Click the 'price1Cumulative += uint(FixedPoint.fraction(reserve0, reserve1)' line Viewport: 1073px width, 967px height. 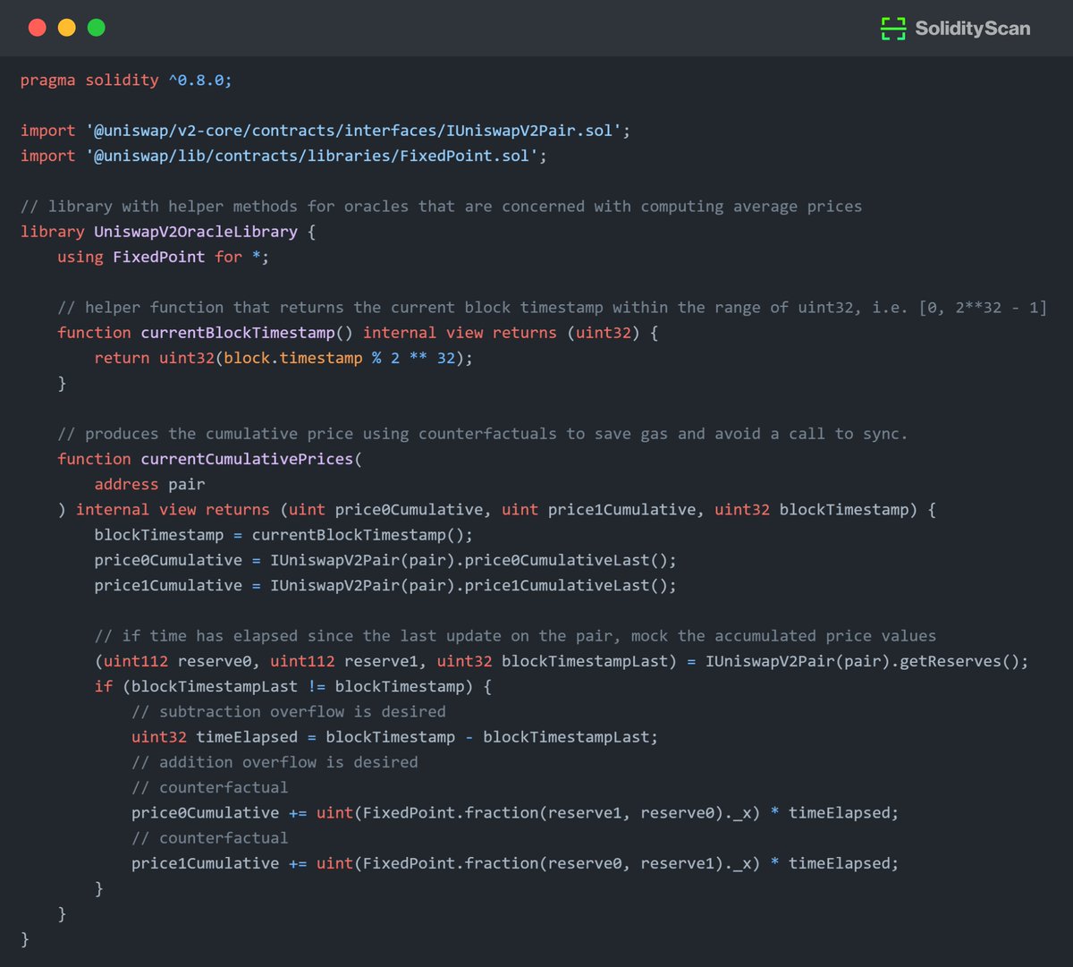coord(515,863)
